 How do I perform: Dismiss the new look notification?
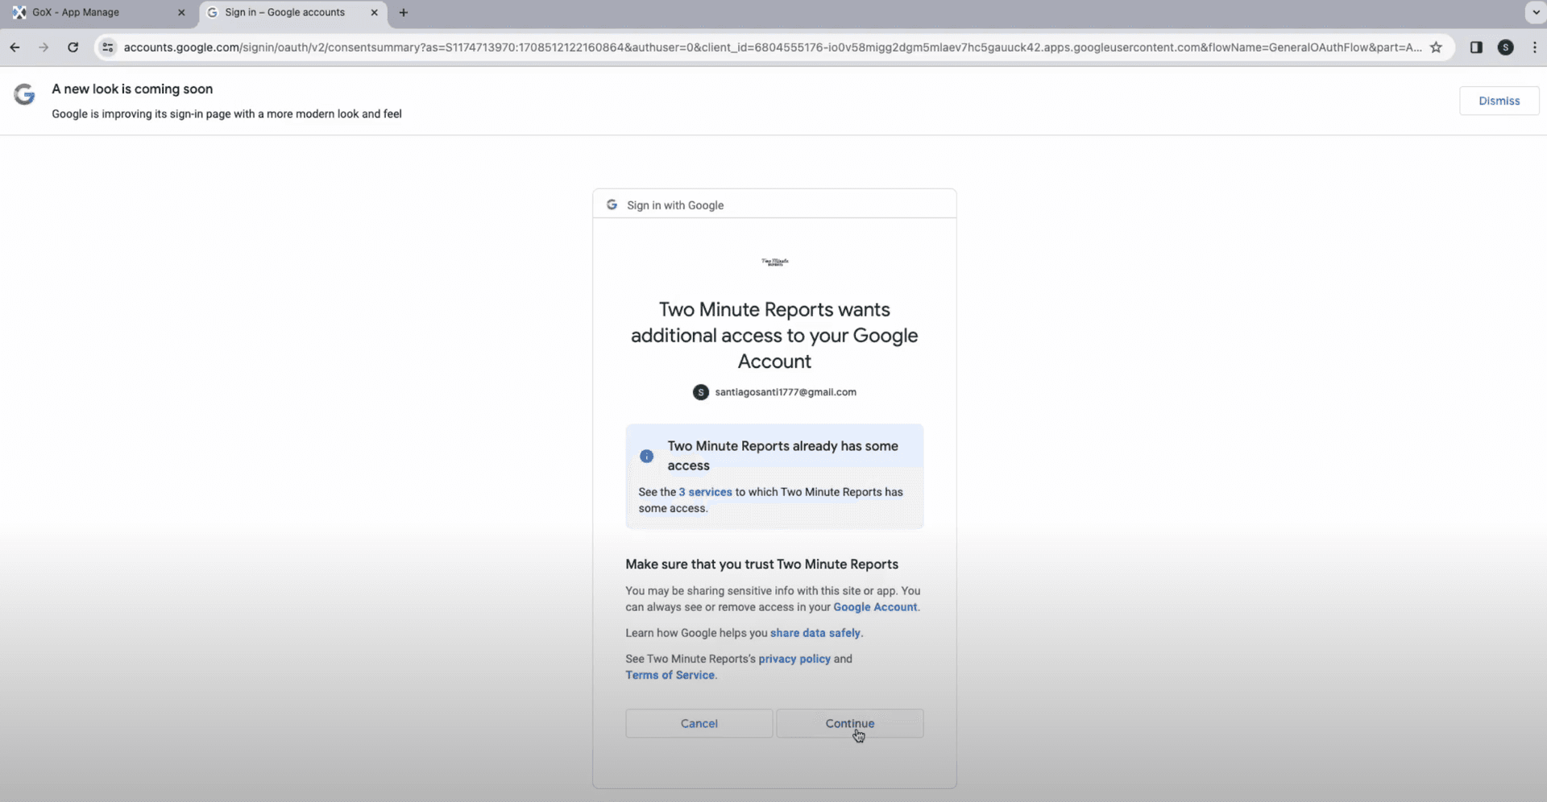coord(1499,101)
